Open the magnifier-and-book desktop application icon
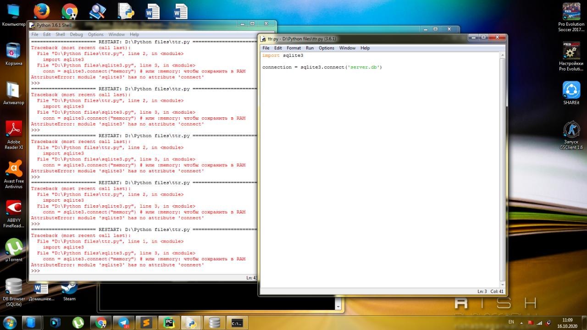 coord(97,11)
